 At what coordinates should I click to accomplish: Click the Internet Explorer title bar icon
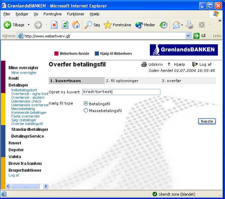pos(4,5)
